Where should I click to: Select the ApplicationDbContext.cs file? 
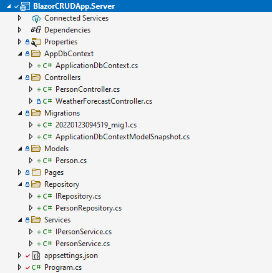click(97, 66)
